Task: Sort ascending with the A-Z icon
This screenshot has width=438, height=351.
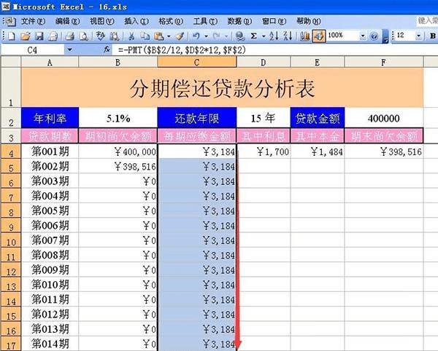Action: (274, 36)
